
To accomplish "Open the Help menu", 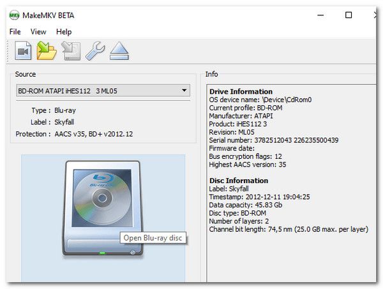I will coord(64,32).
